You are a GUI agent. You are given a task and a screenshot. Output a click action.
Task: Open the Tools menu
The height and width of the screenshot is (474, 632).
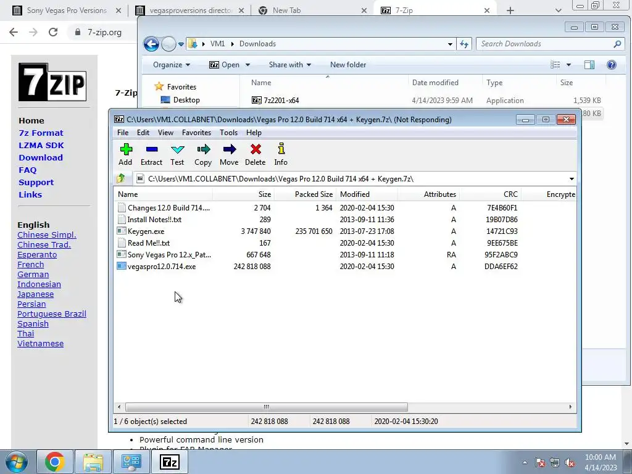228,133
